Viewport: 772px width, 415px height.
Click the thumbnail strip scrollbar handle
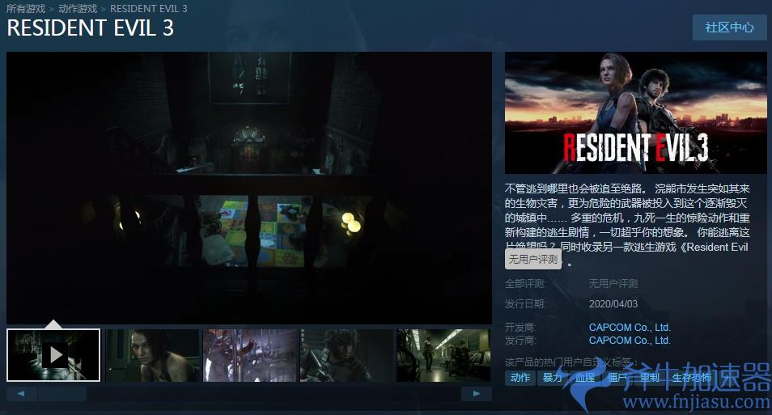62,393
